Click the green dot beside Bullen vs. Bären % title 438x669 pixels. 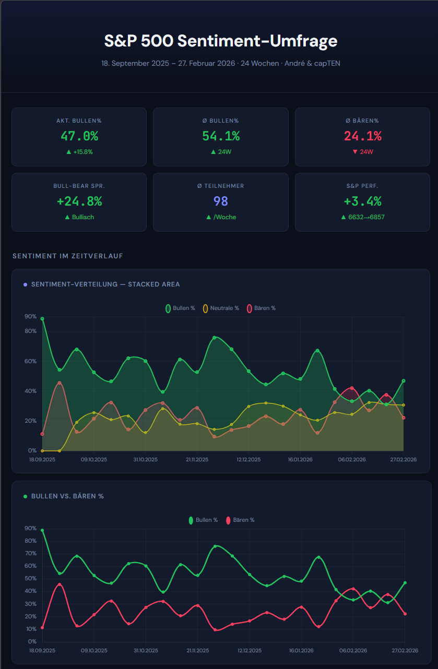(x=25, y=496)
